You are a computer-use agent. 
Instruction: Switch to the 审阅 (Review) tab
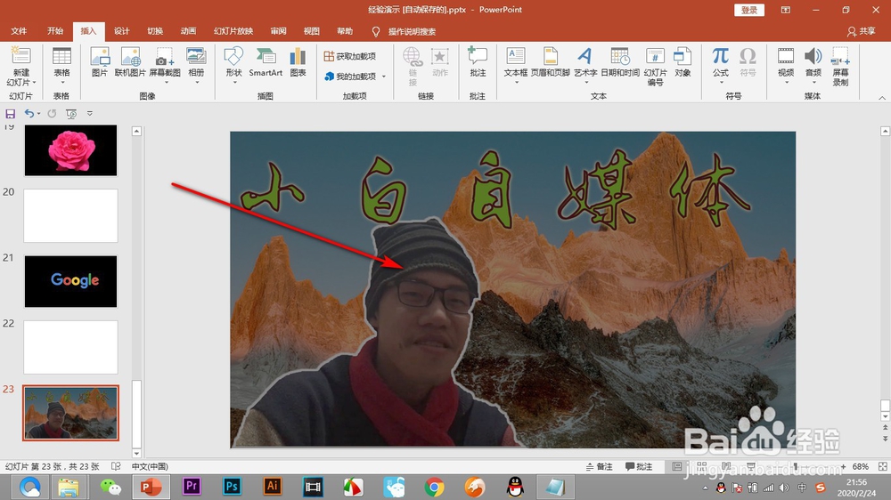(x=278, y=31)
